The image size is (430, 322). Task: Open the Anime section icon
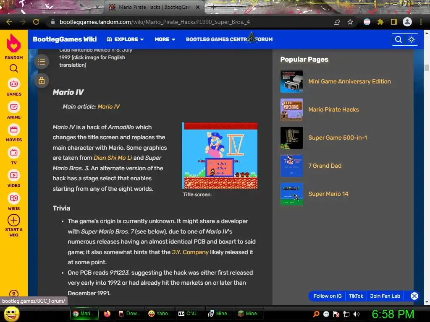point(14,107)
